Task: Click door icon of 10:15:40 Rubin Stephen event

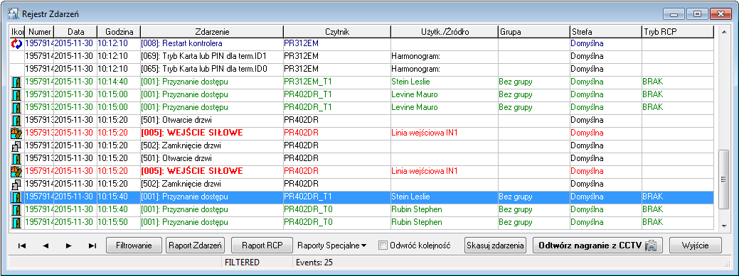Action: [16, 209]
